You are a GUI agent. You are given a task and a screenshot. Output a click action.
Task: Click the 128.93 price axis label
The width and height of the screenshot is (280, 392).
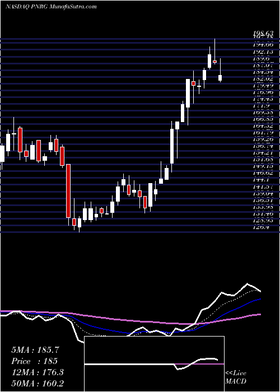click(x=262, y=220)
